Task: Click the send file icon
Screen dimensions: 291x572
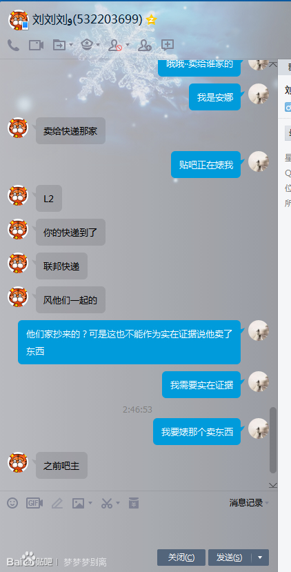Action: (x=59, y=46)
